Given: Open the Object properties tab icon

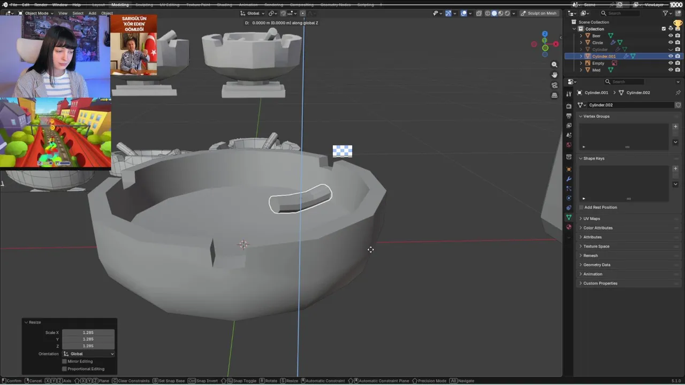Looking at the screenshot, I should click(569, 169).
